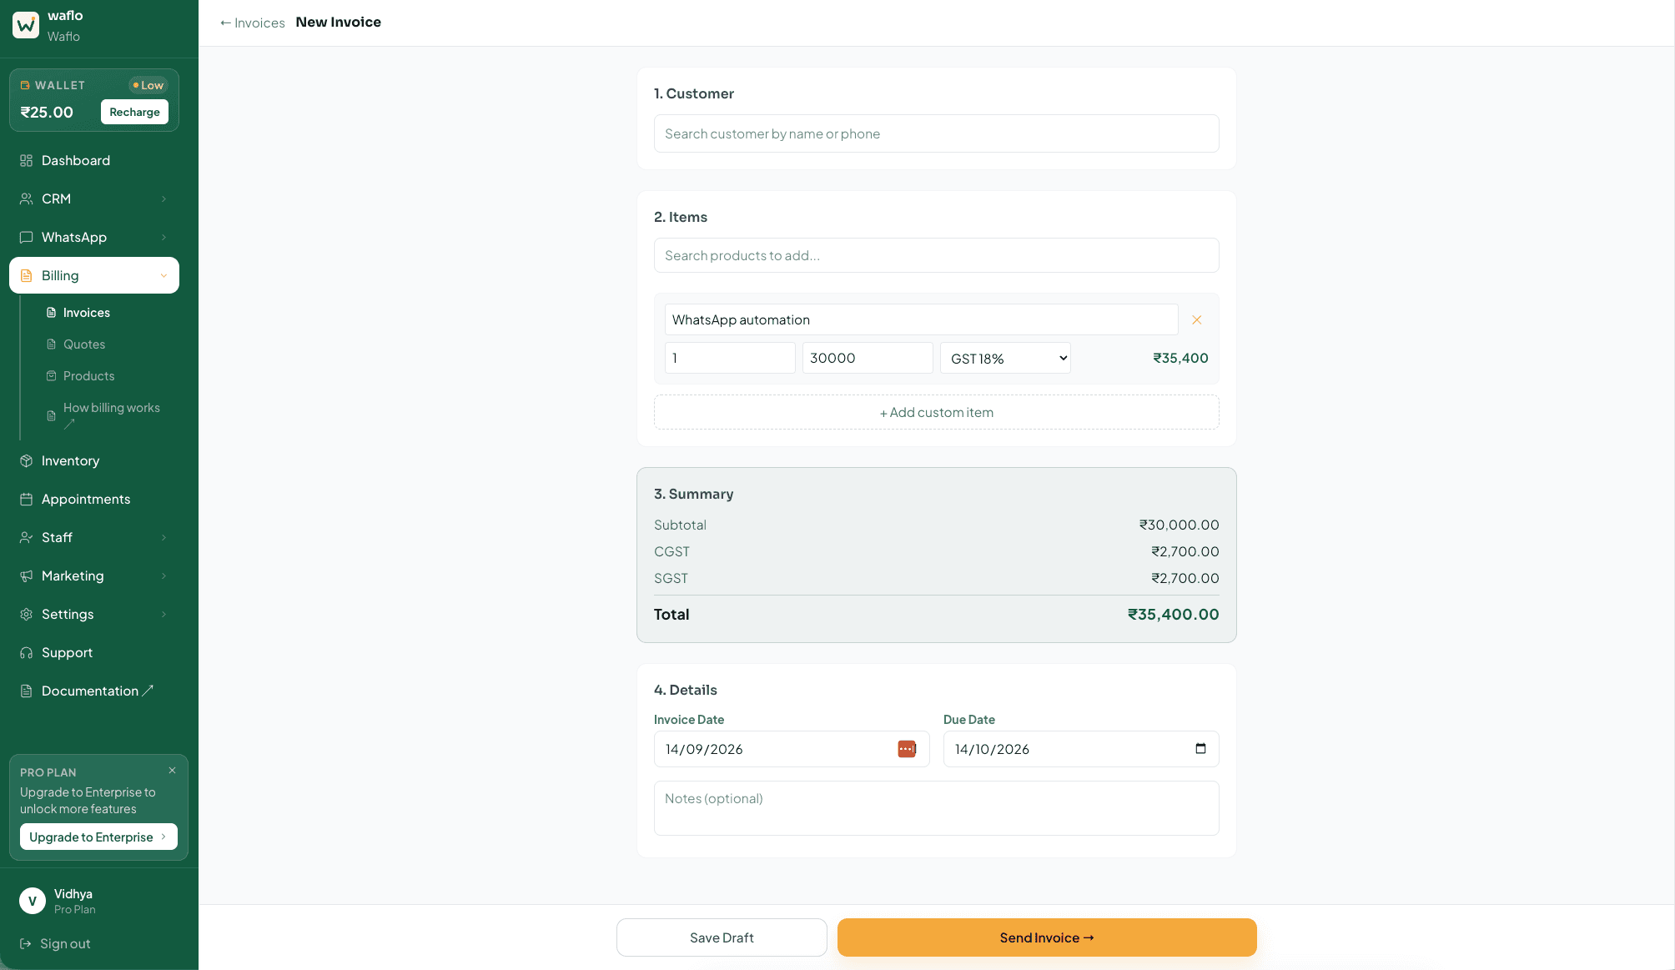Expand the Marketing submenu chevron
This screenshot has height=970, width=1675.
163,575
